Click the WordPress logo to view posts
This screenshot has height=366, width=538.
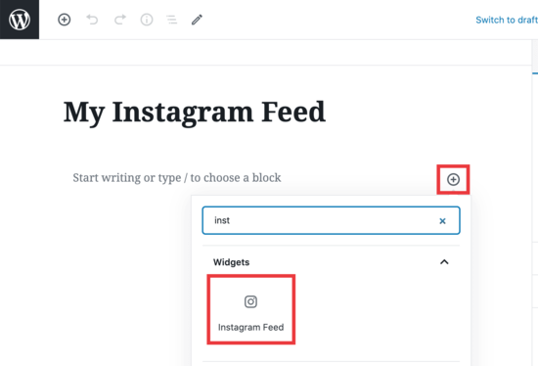coord(20,20)
